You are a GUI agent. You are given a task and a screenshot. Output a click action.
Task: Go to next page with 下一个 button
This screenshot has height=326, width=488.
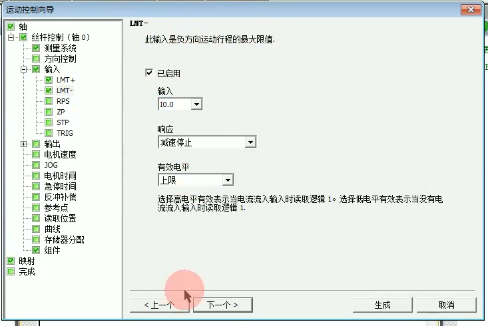[x=222, y=305]
